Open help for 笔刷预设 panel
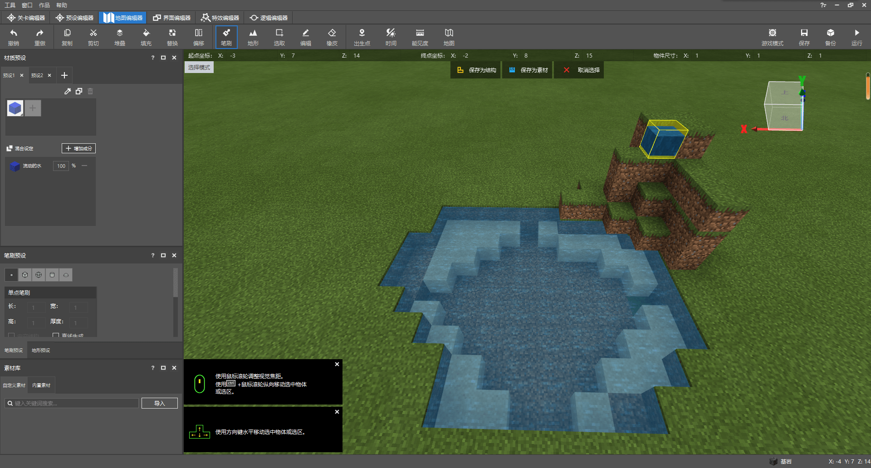 tap(153, 255)
